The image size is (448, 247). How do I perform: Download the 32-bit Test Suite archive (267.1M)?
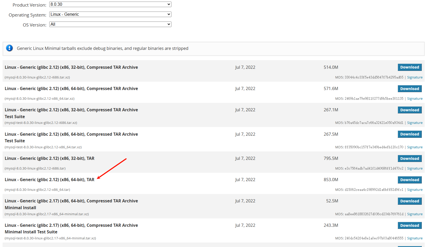(x=409, y=110)
